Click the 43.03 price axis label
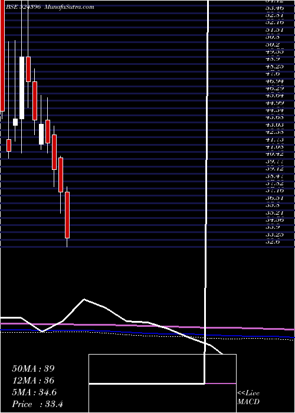295x413 pixels. (x=274, y=124)
